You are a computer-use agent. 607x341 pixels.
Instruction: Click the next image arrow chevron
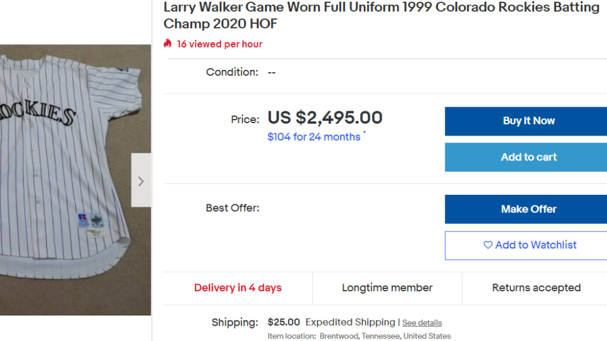[140, 181]
